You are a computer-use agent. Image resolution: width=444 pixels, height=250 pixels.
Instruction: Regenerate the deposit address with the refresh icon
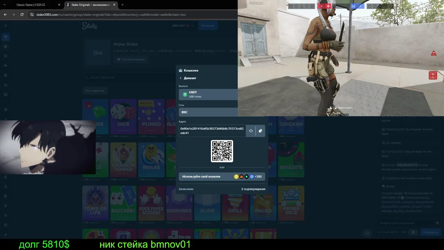click(251, 131)
